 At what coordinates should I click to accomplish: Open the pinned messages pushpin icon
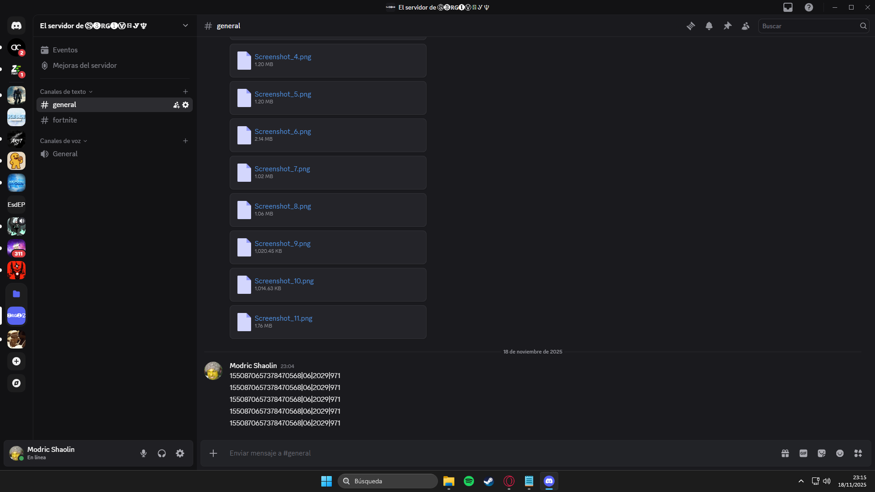(727, 26)
